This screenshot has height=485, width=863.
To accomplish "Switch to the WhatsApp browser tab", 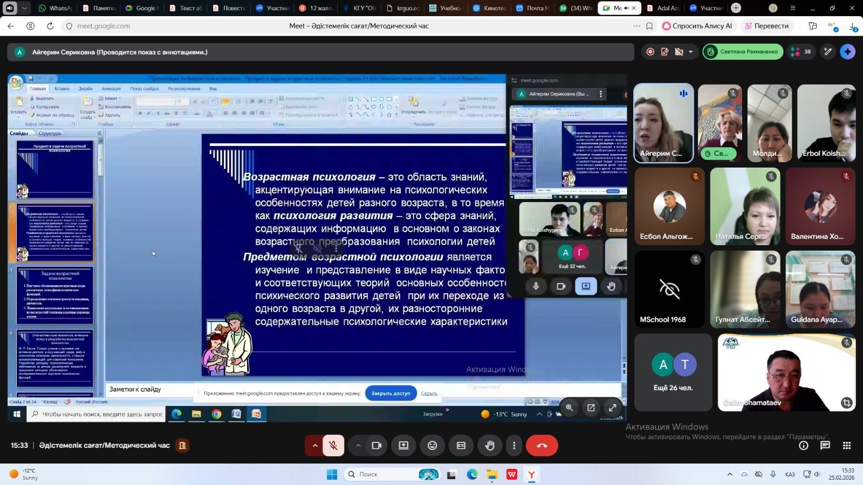I will (55, 8).
